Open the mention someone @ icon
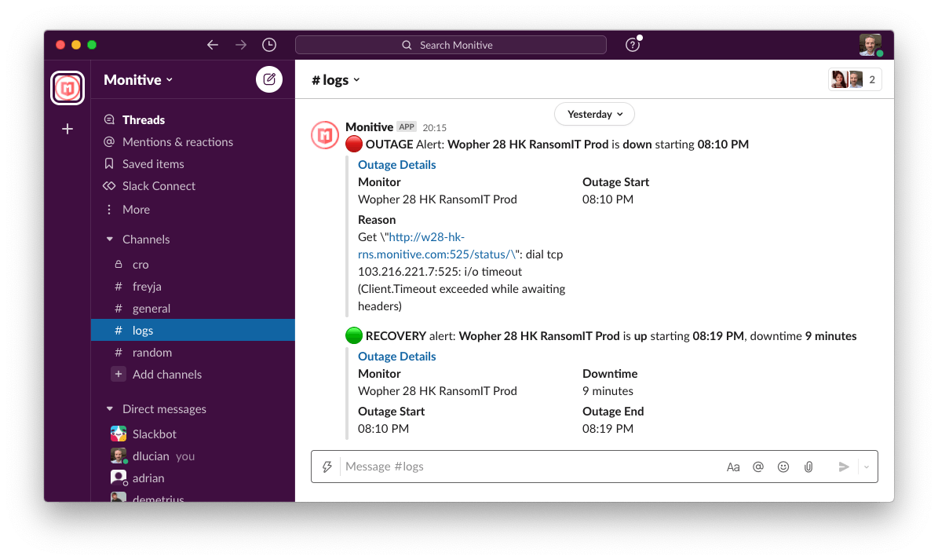 pyautogui.click(x=758, y=466)
